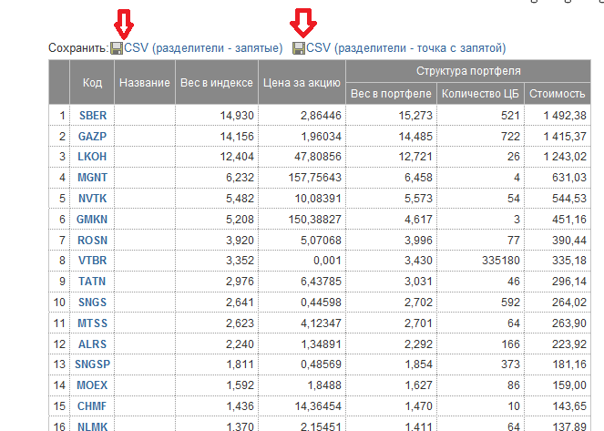The width and height of the screenshot is (604, 431).
Task: Open the GMKN ticker link
Action: tap(93, 219)
